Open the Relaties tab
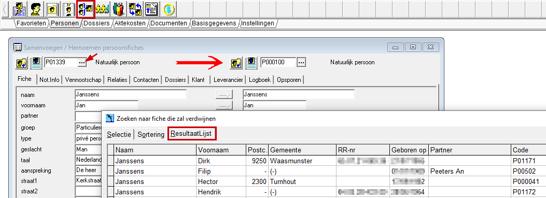 tap(117, 80)
